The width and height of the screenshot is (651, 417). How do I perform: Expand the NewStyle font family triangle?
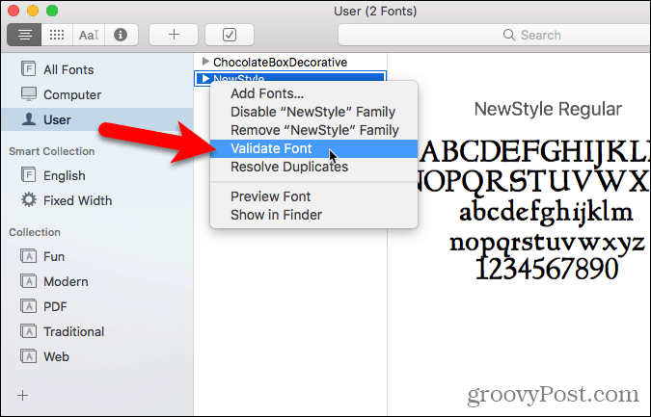[x=205, y=78]
